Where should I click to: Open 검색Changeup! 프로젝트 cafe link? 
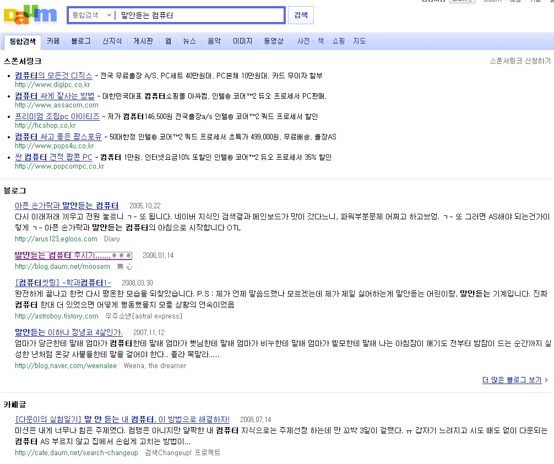pyautogui.click(x=183, y=452)
